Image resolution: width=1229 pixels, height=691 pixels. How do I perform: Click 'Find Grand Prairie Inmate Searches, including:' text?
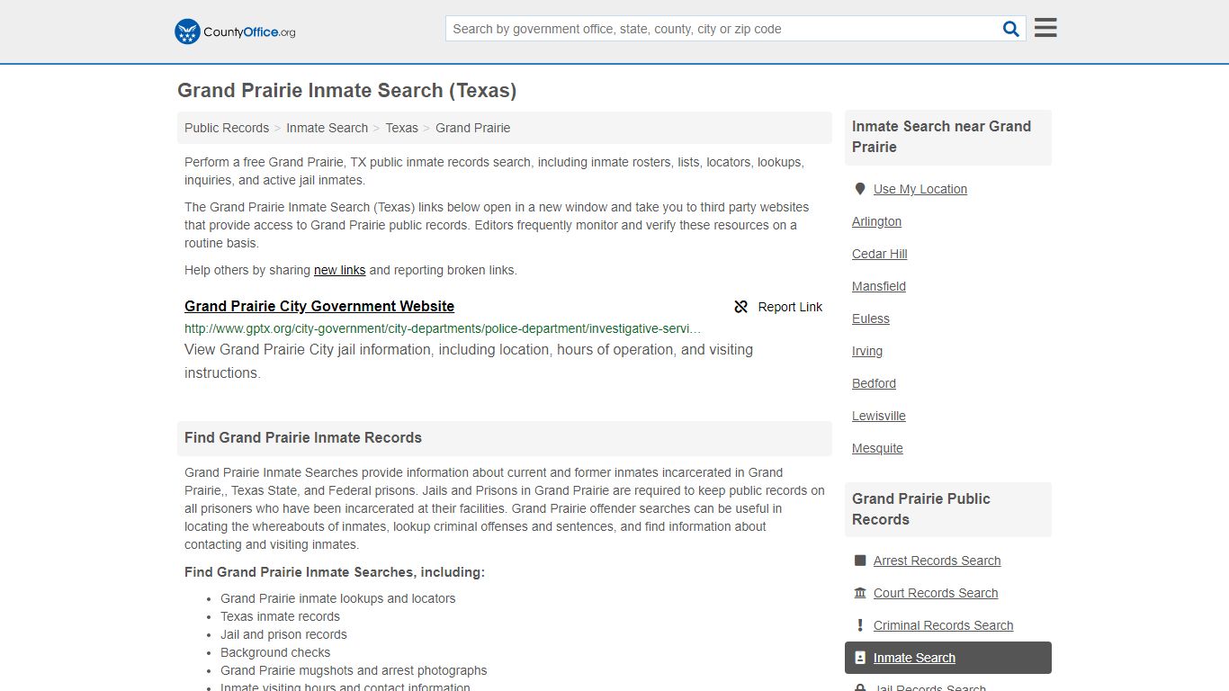[335, 572]
